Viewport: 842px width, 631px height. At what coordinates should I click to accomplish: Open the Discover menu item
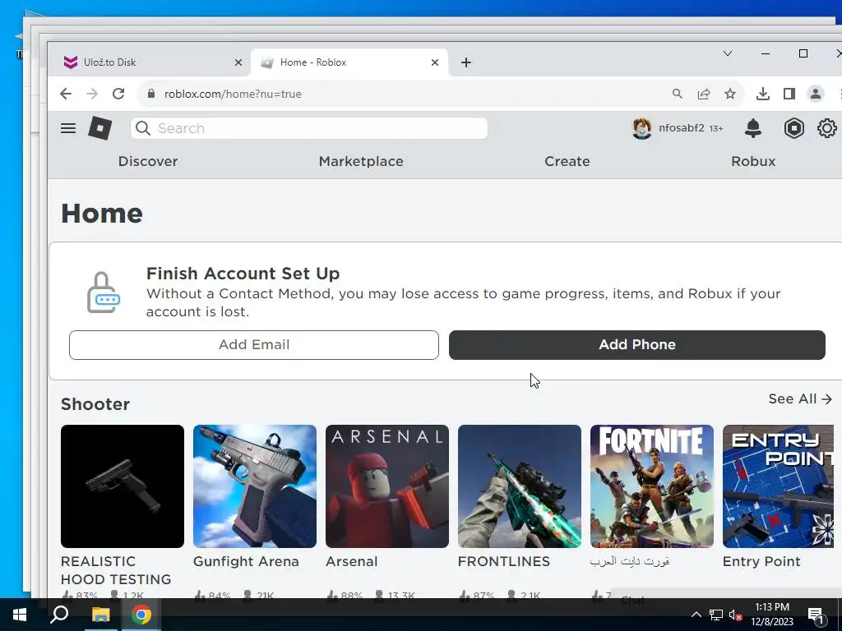148,162
